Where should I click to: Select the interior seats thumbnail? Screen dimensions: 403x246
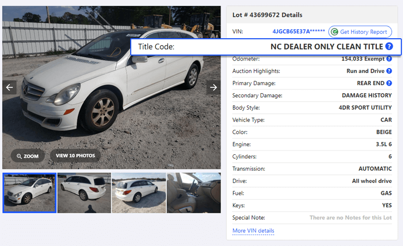[x=193, y=193]
